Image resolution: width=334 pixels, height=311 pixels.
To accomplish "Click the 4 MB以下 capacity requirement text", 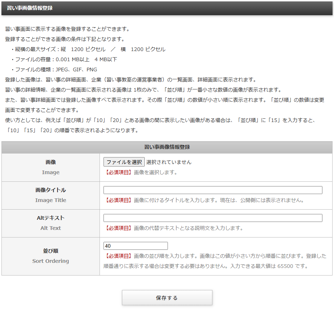I will click(x=102, y=58).
